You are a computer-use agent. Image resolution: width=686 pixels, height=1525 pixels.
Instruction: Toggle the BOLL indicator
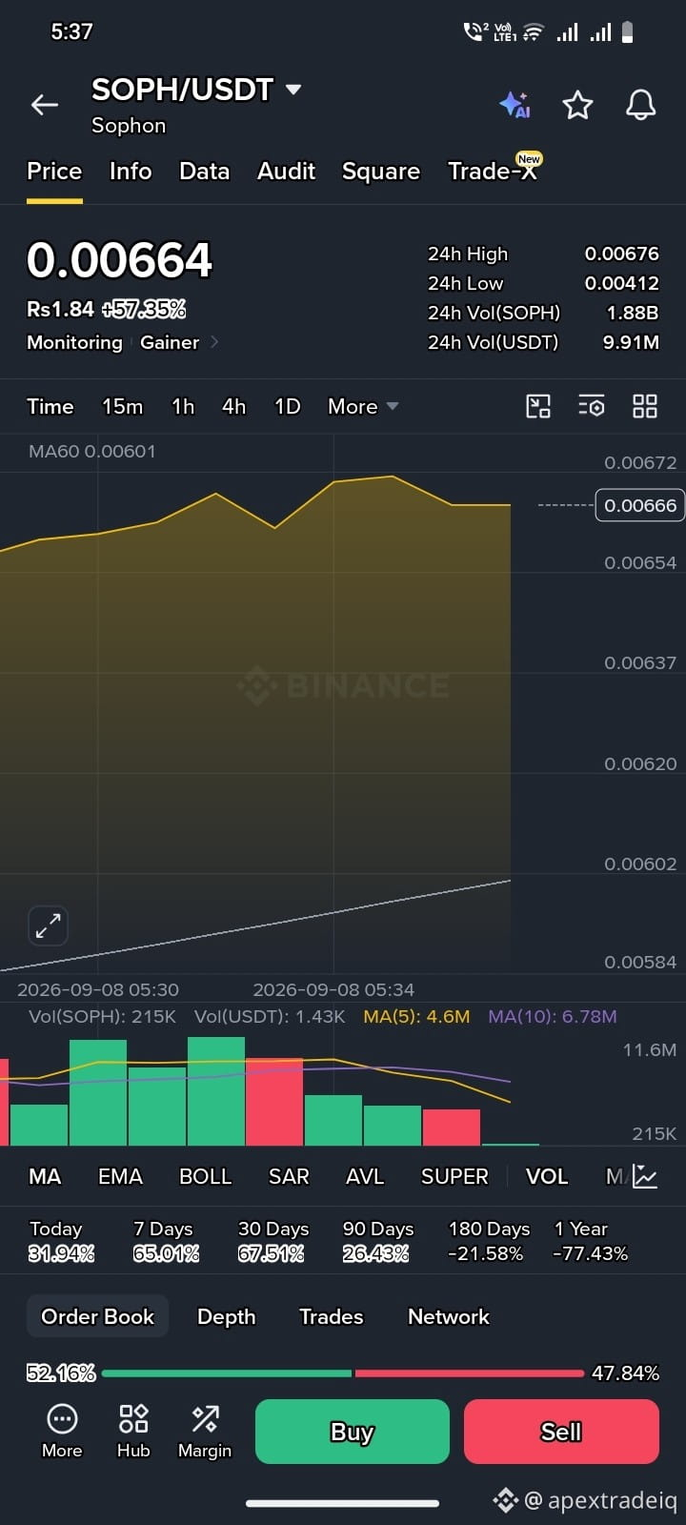click(206, 1176)
